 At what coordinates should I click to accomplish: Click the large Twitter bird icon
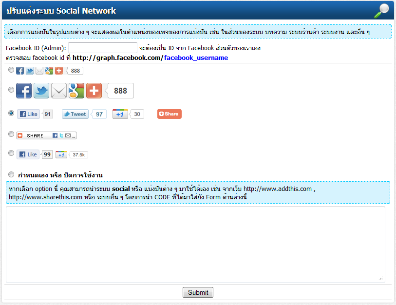tap(41, 91)
